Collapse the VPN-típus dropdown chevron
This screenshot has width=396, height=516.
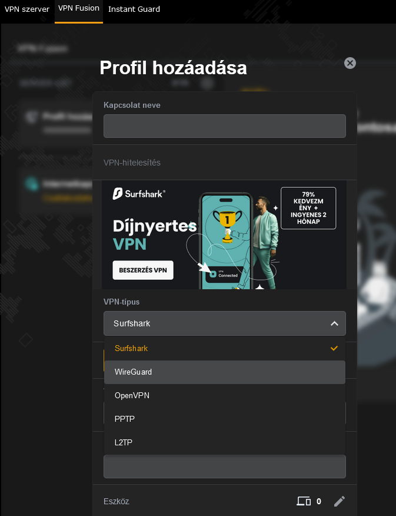[334, 323]
